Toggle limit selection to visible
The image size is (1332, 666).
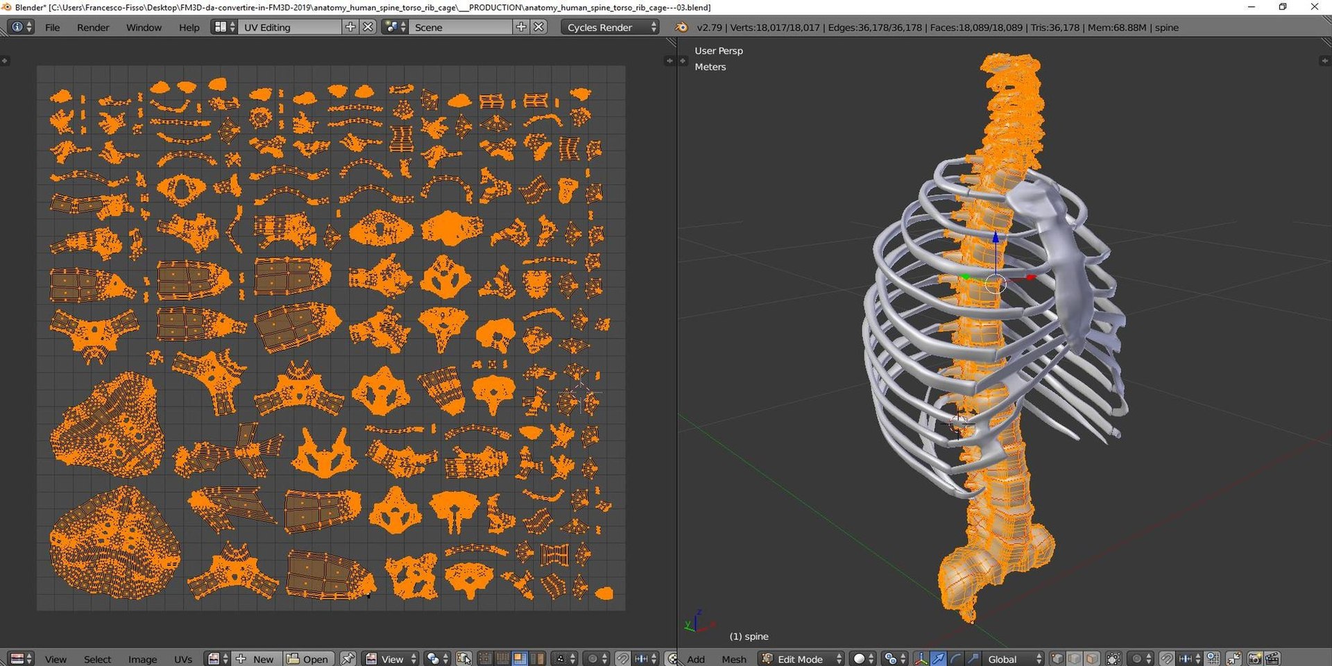(1113, 659)
